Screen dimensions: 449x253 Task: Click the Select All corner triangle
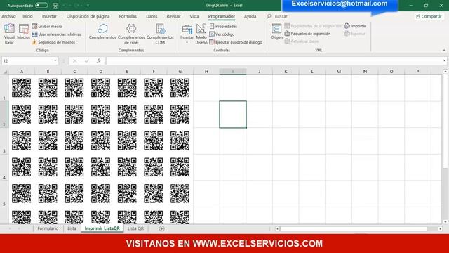(x=5, y=72)
